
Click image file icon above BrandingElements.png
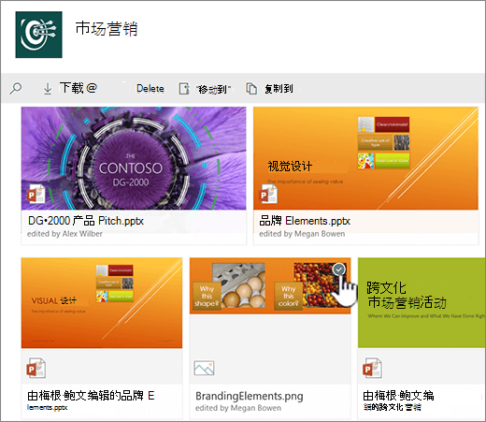click(x=204, y=368)
